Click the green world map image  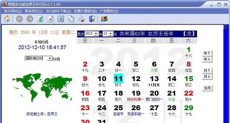pos(42,88)
